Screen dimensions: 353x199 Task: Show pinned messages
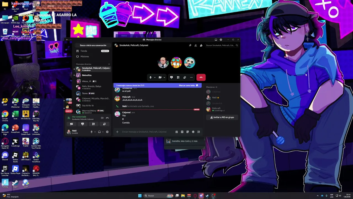(190, 45)
